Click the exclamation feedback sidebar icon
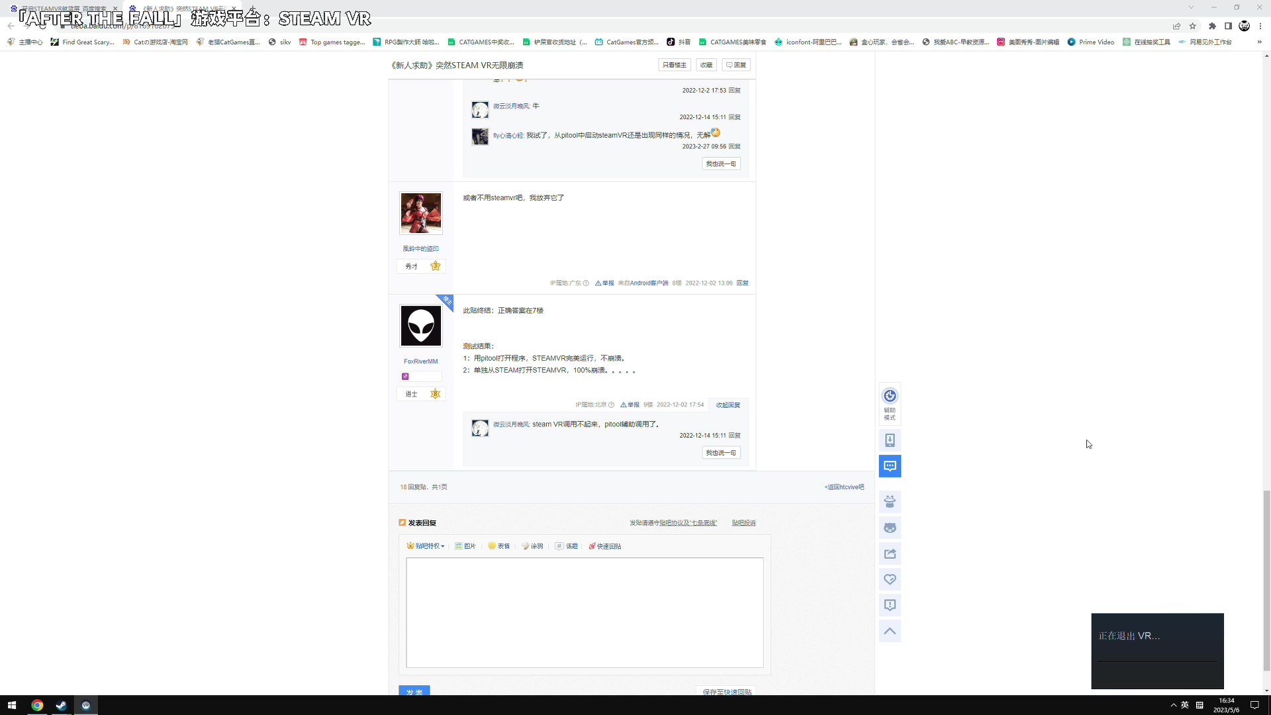 [x=890, y=605]
